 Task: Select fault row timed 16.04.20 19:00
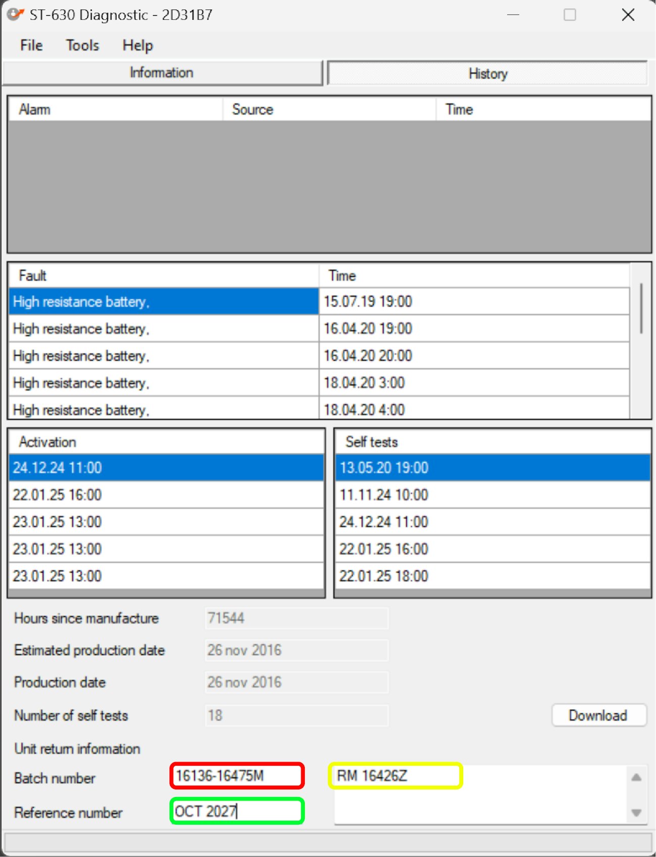(x=318, y=329)
